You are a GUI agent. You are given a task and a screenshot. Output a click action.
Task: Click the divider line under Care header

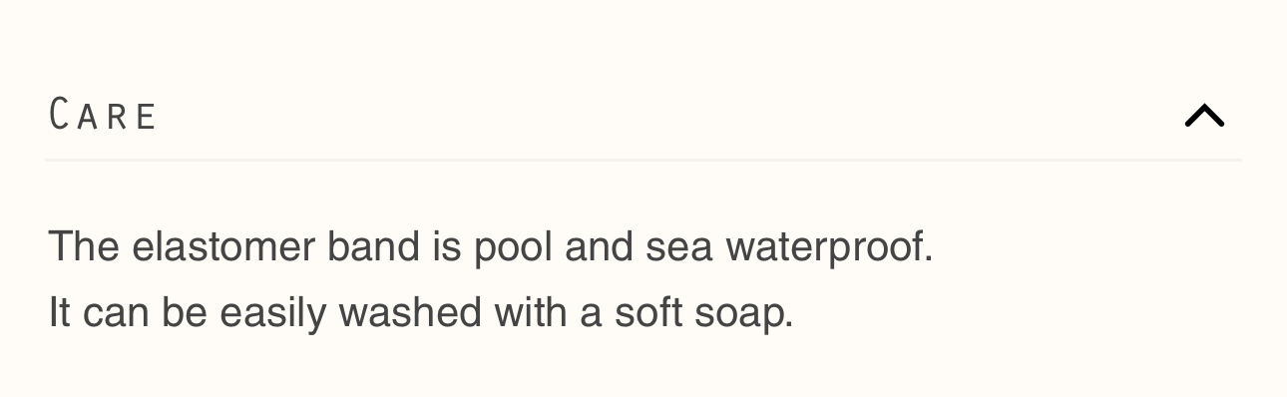[643, 160]
